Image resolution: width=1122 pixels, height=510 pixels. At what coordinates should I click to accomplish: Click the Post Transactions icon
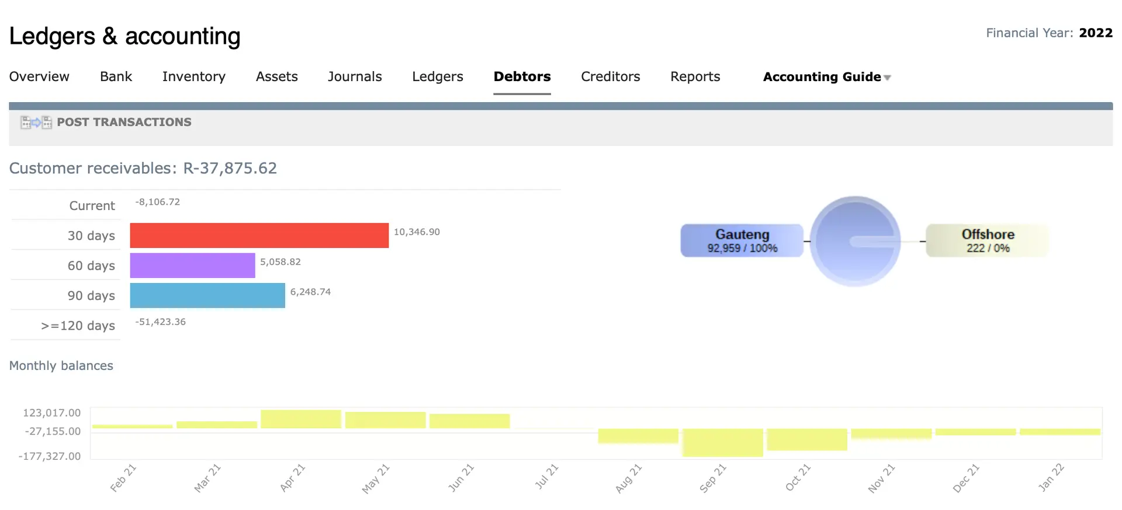(x=36, y=123)
